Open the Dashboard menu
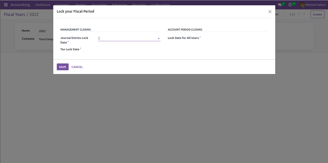Screen dimensions: 328x163 [43, 5]
